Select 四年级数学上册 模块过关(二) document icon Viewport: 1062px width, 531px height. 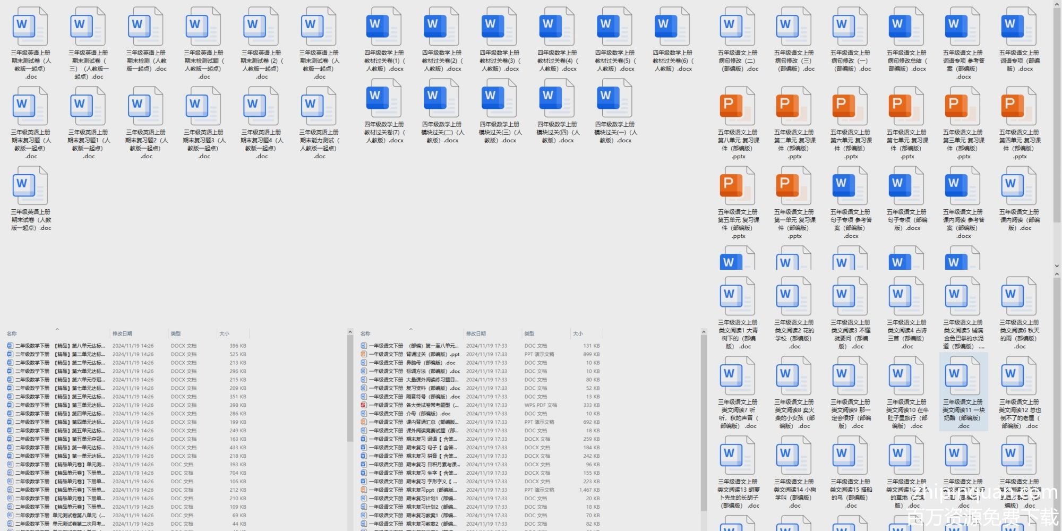coord(441,99)
